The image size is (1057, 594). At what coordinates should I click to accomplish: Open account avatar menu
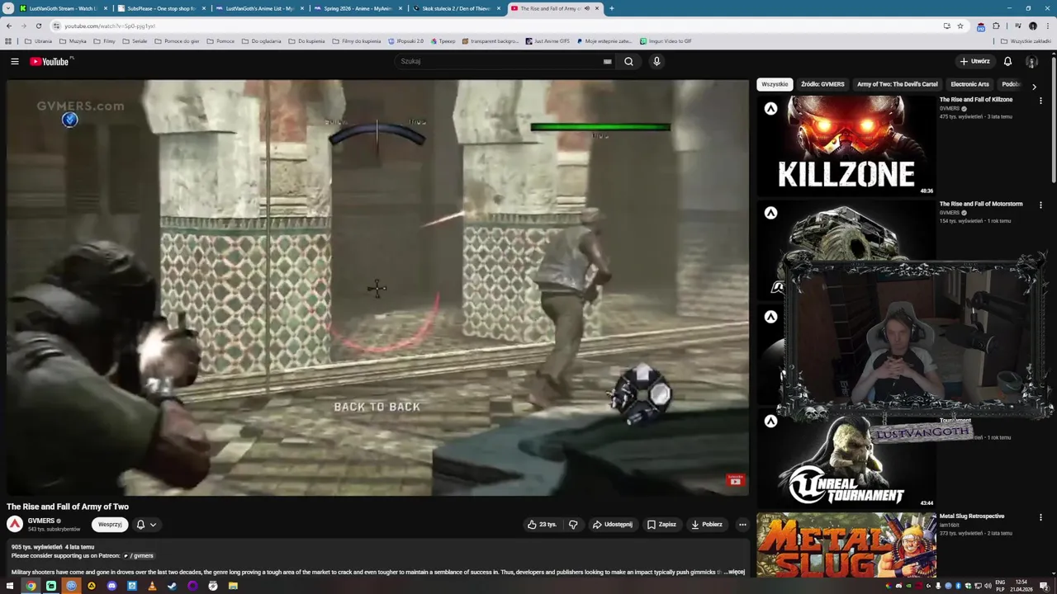[1031, 61]
